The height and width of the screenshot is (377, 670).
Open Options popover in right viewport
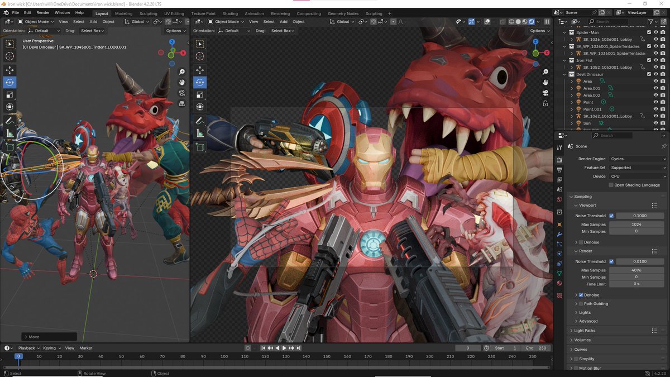[539, 31]
